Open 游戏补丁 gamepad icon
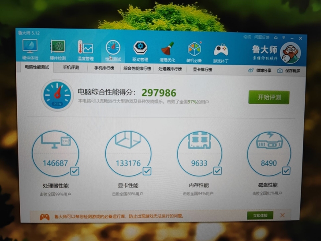 click(x=220, y=53)
